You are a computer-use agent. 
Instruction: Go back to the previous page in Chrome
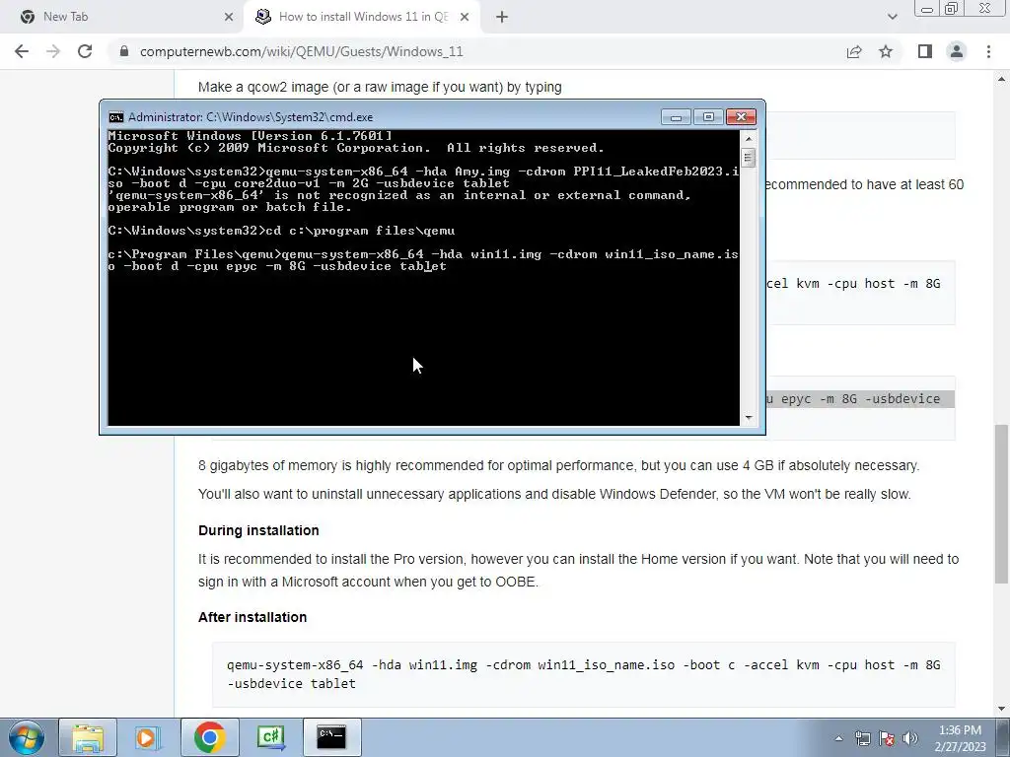[22, 51]
